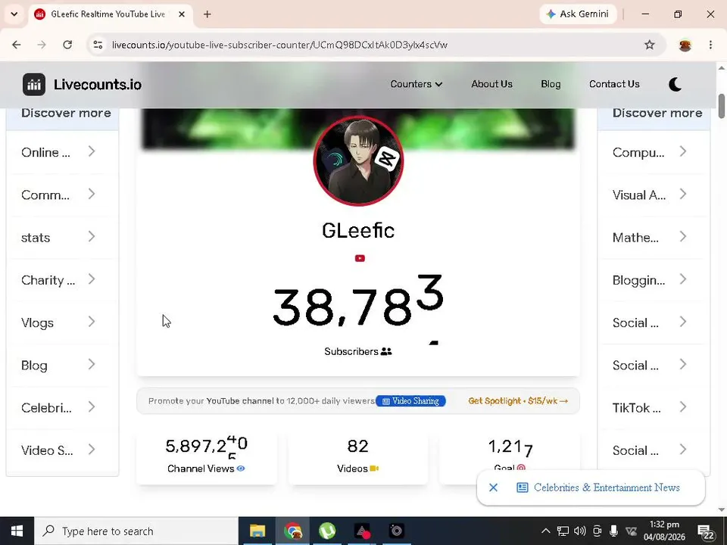Open the Bloggin... category
The height and width of the screenshot is (545, 727).
653,280
